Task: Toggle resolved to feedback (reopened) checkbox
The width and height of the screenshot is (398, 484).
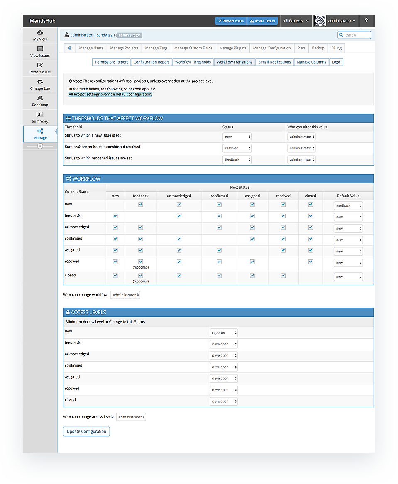Action: click(141, 262)
